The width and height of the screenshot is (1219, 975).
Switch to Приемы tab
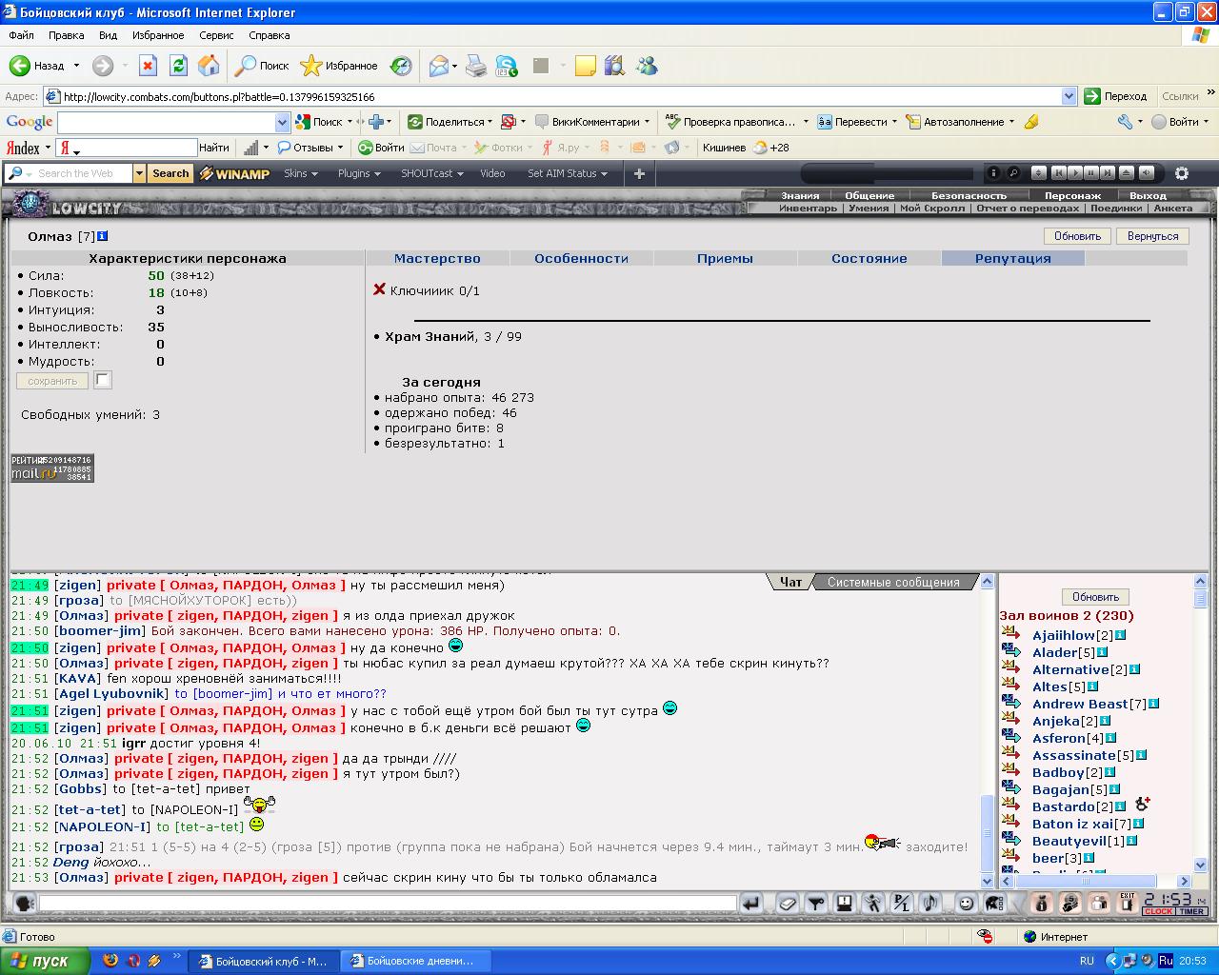725,258
